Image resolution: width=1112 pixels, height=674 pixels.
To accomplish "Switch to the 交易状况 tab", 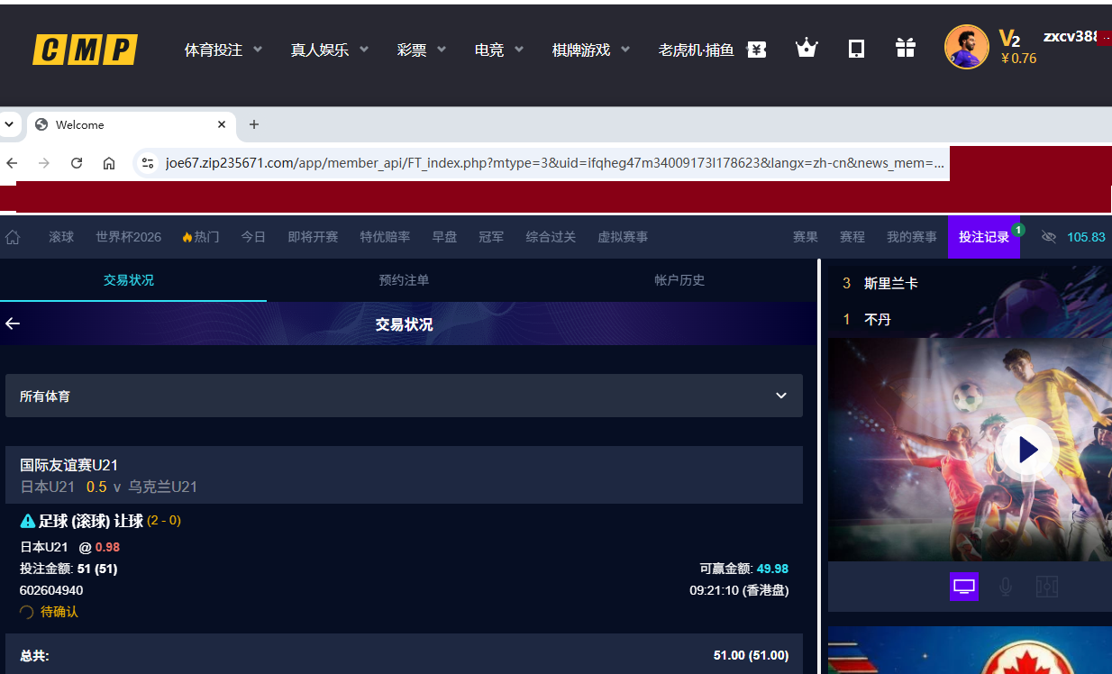I will click(x=129, y=280).
